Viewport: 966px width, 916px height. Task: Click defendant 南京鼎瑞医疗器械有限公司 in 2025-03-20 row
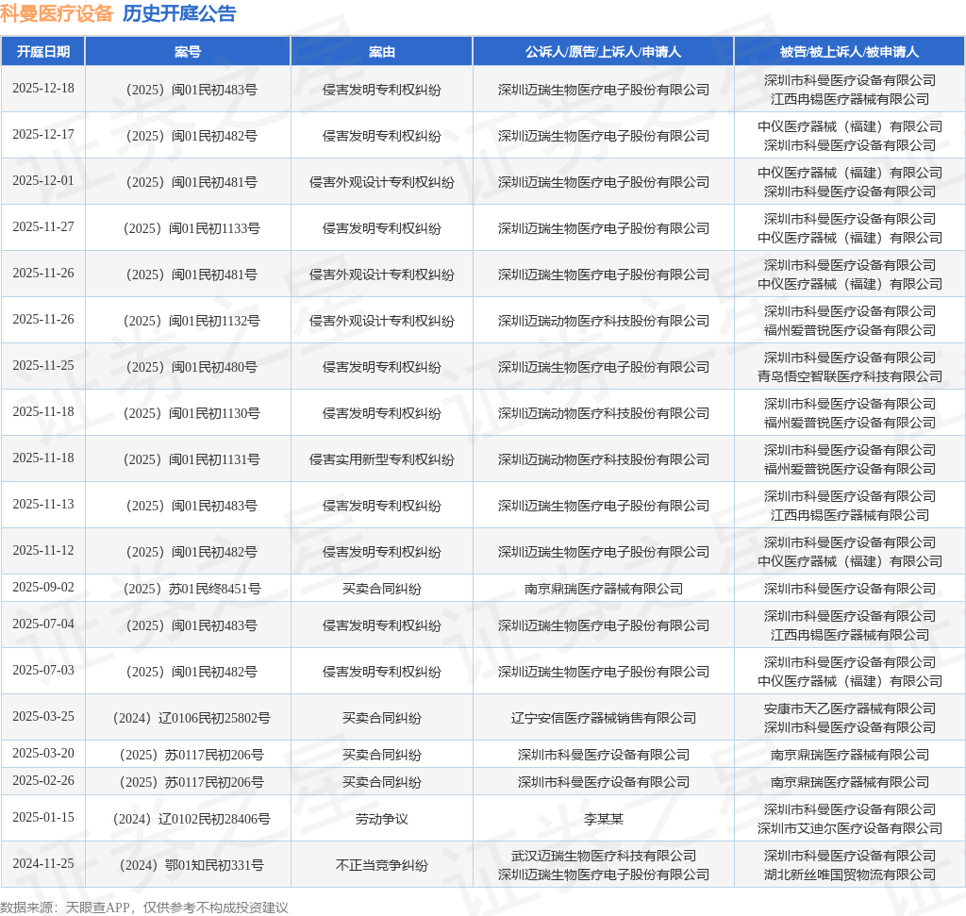point(850,756)
